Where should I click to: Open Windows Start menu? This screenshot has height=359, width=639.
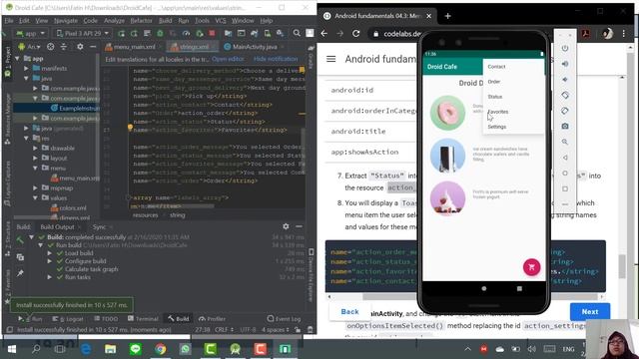tap(11, 349)
